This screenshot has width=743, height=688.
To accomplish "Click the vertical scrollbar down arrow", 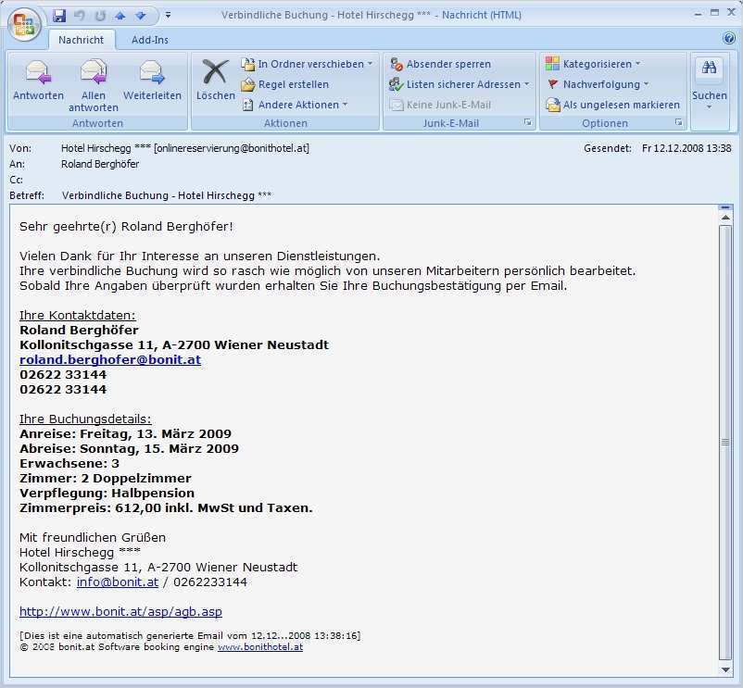I will 726,669.
